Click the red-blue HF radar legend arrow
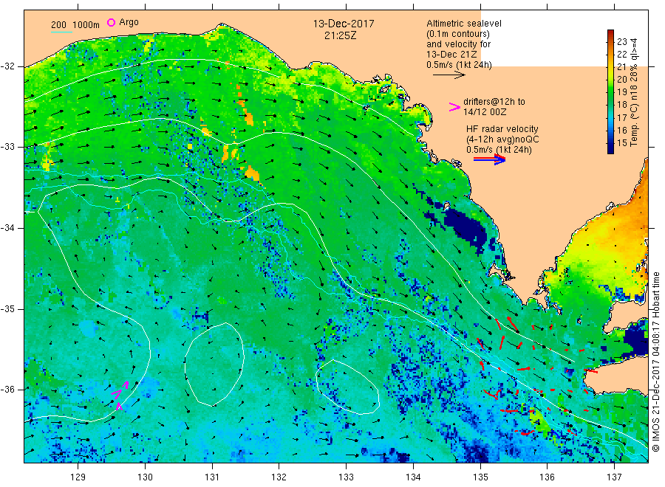 click(x=489, y=159)
